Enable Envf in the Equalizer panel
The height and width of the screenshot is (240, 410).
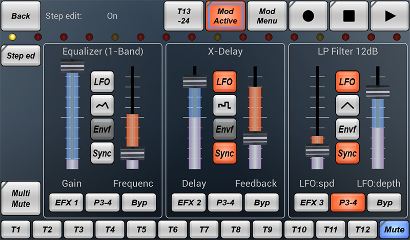(102, 129)
